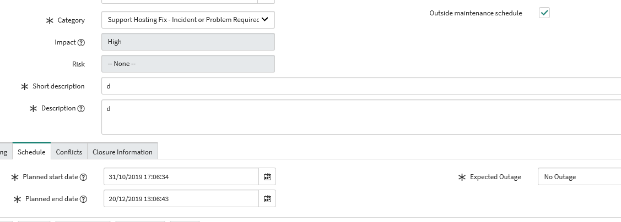
Task: Click into the Description text area
Action: tap(361, 117)
